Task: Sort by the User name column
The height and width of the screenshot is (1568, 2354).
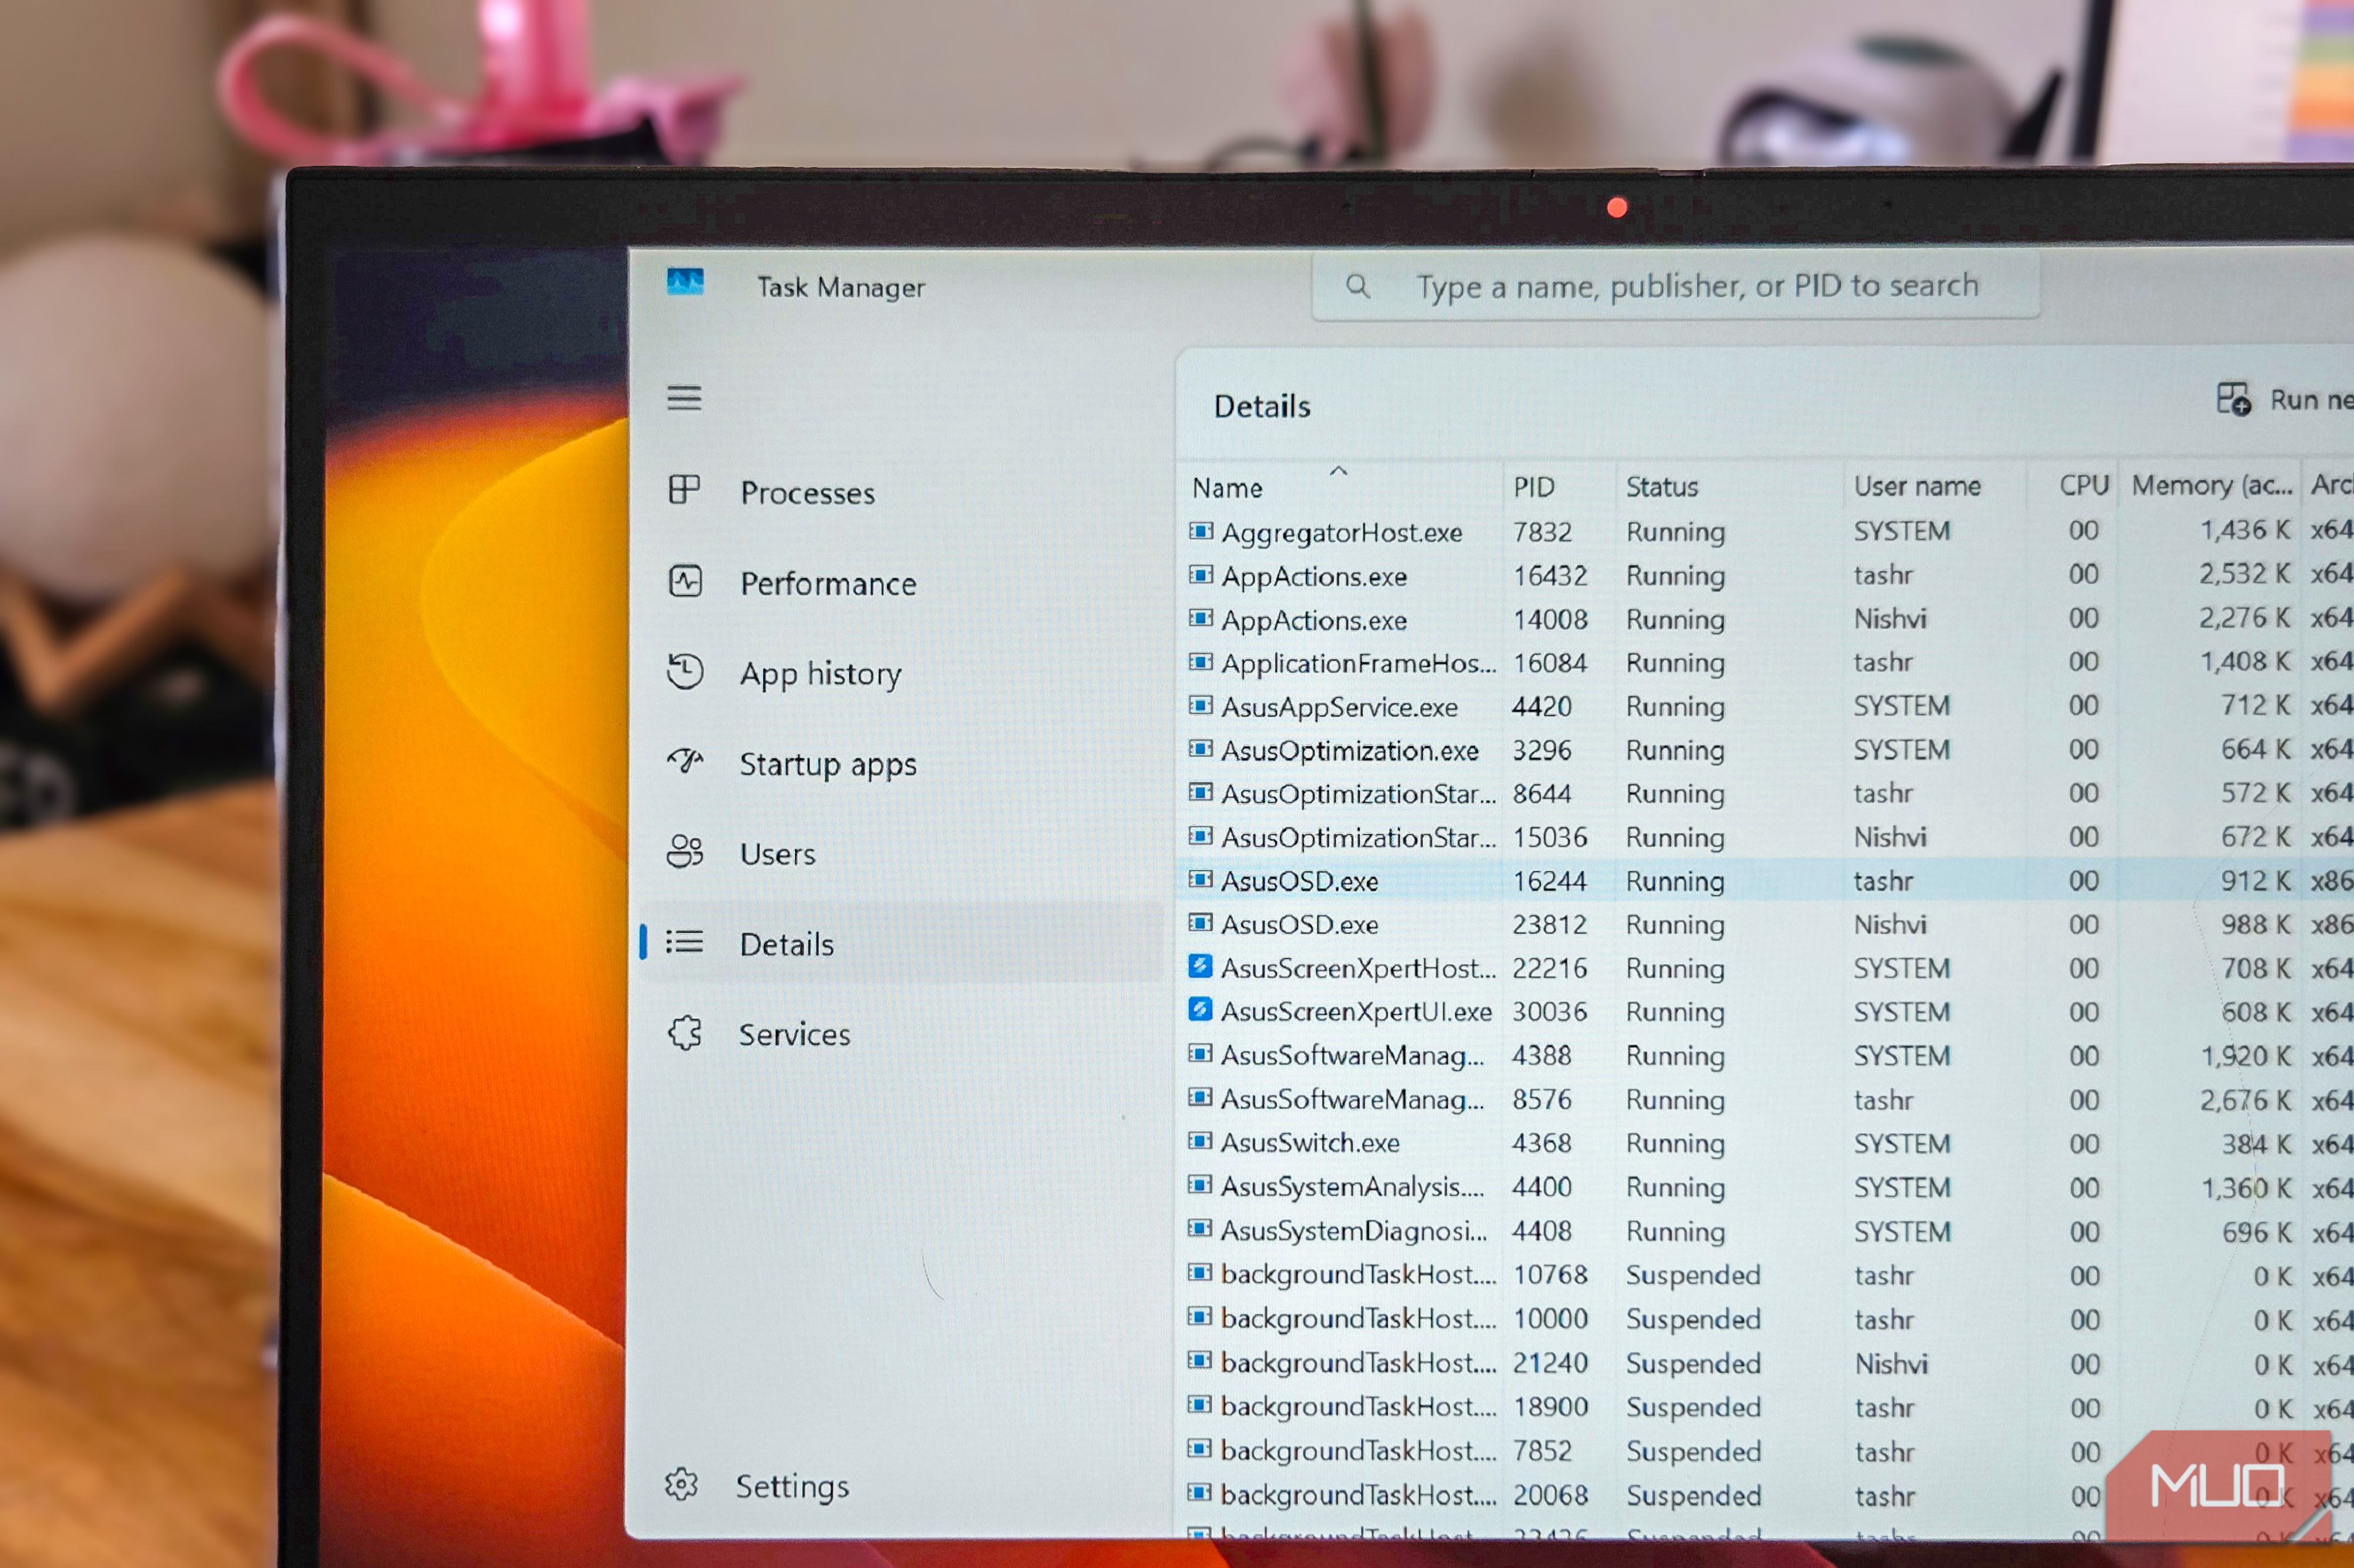Action: pos(1936,486)
